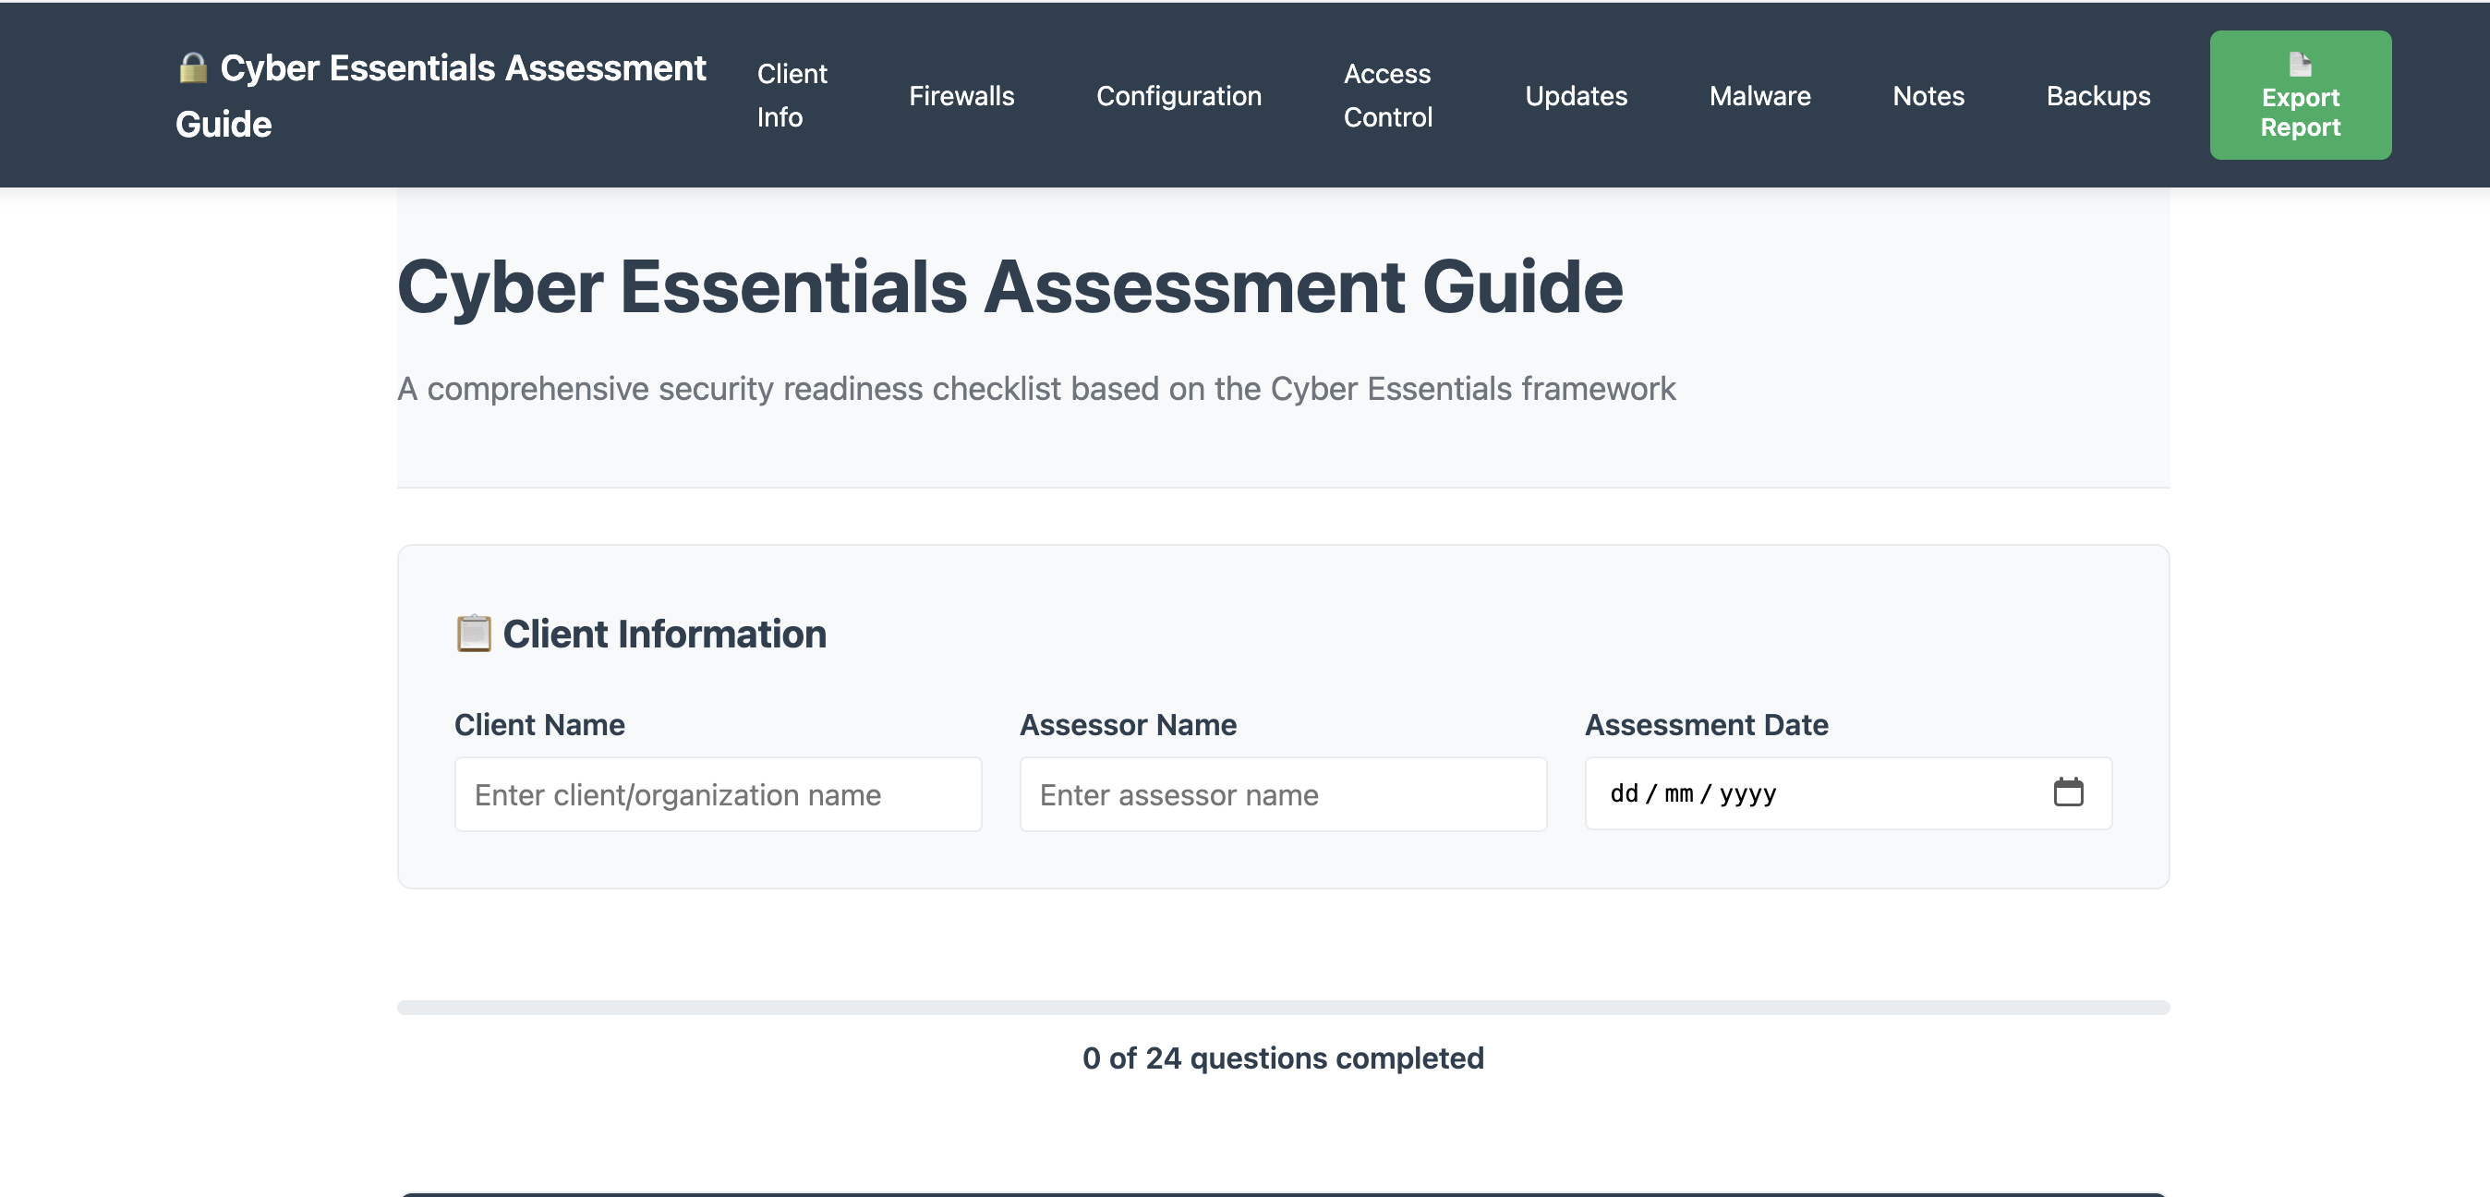This screenshot has height=1197, width=2490.
Task: Click the questions completed progress bar
Action: coord(1283,1008)
